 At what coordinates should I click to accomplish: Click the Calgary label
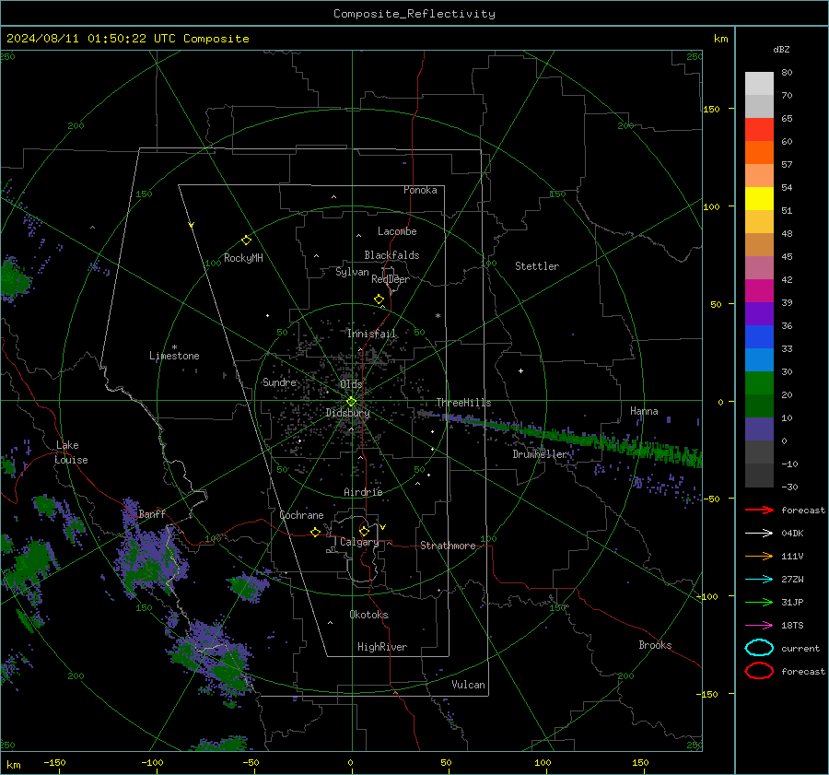pos(359,542)
